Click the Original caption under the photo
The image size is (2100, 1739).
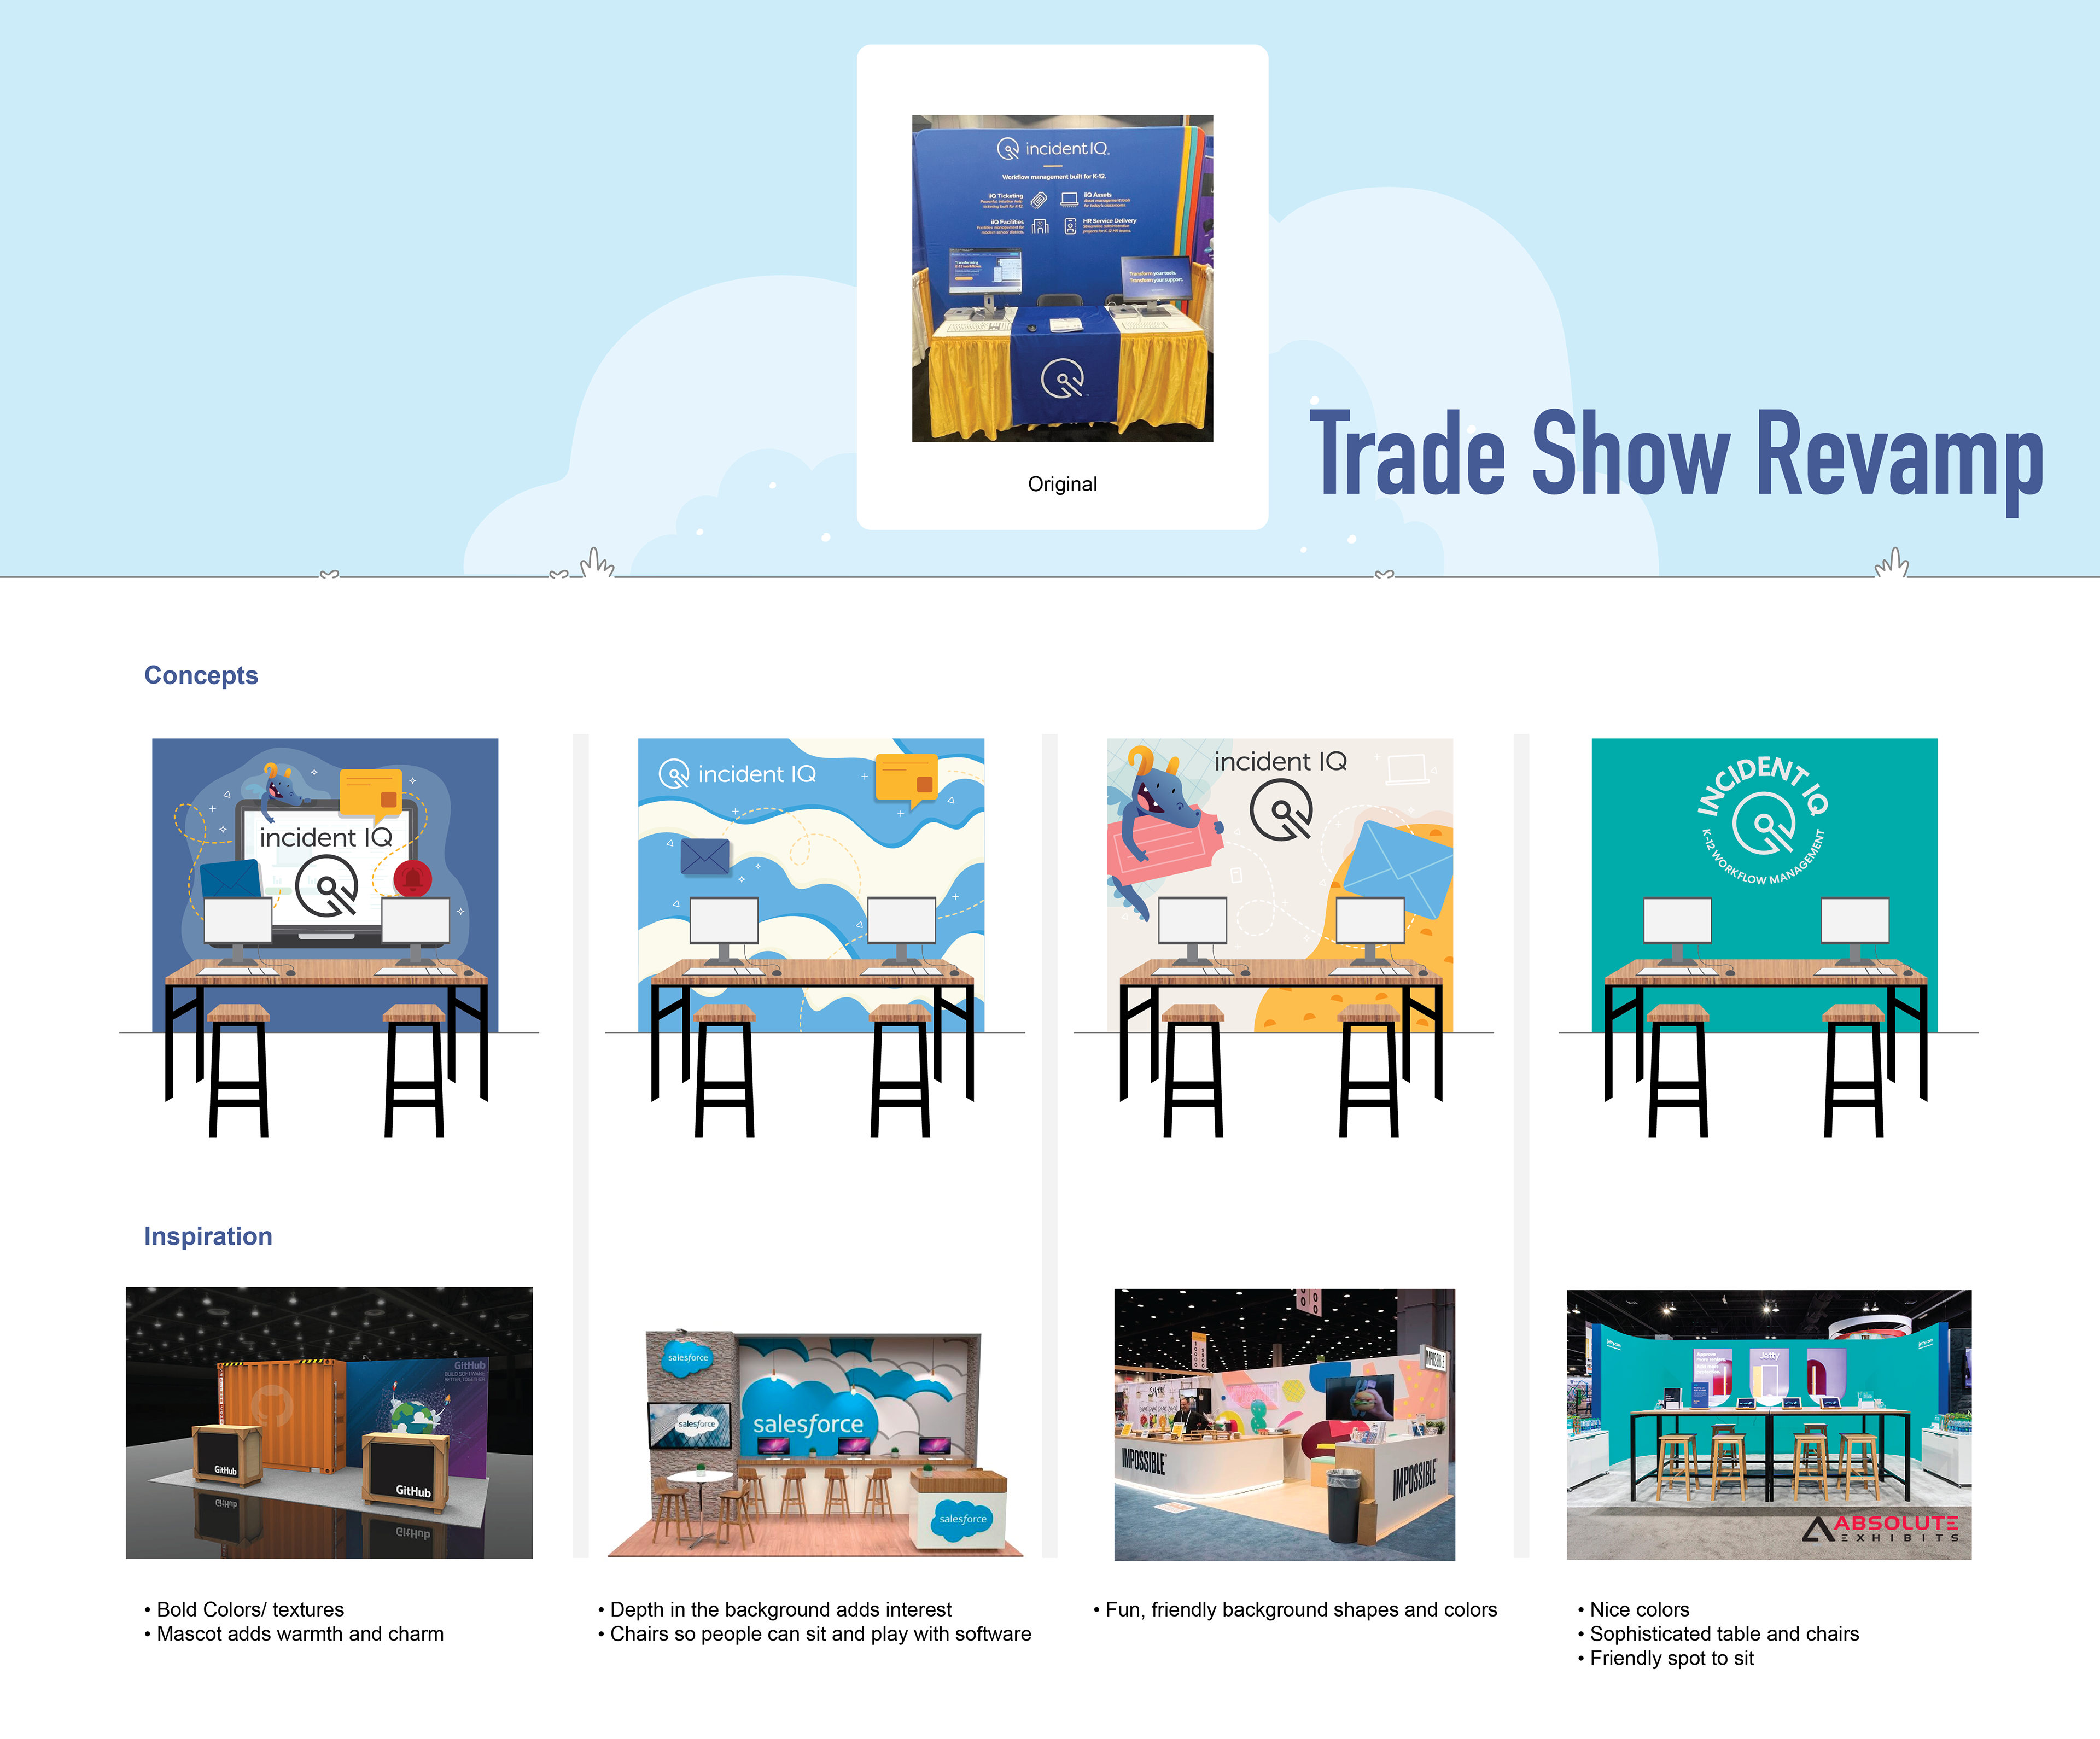tap(1062, 484)
